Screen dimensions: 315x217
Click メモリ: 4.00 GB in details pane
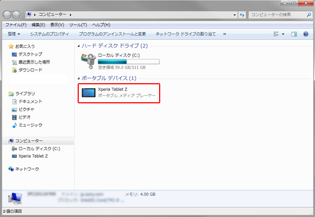click(x=141, y=195)
